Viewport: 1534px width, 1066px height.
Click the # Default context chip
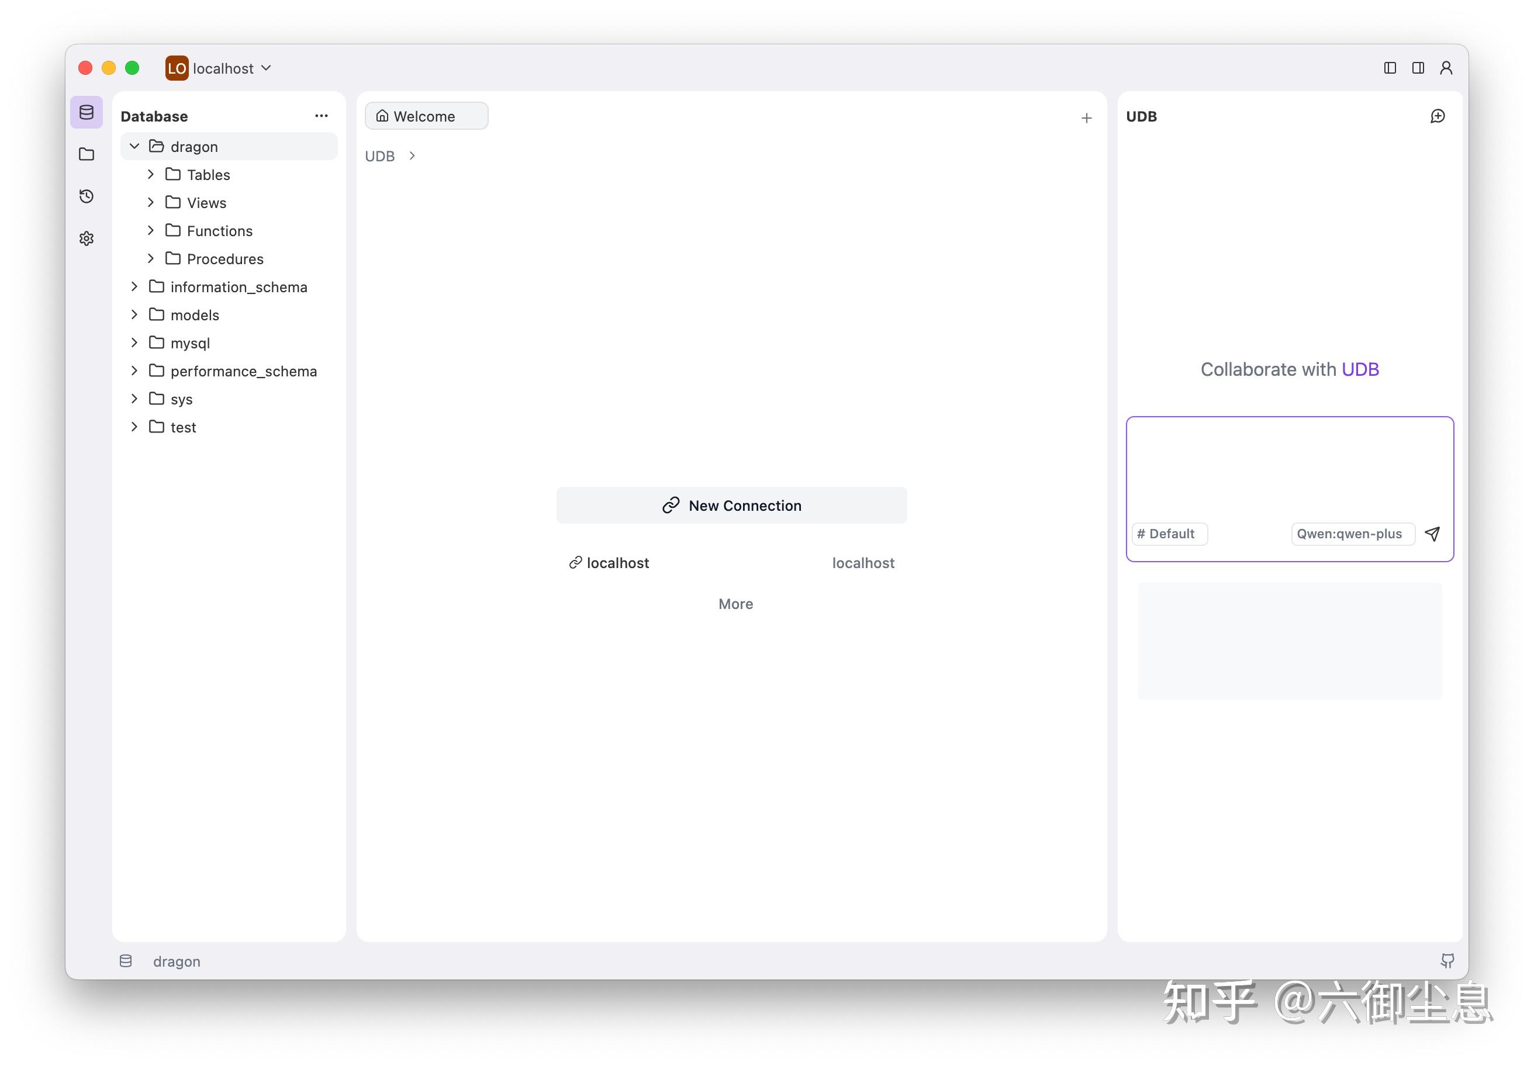point(1169,534)
